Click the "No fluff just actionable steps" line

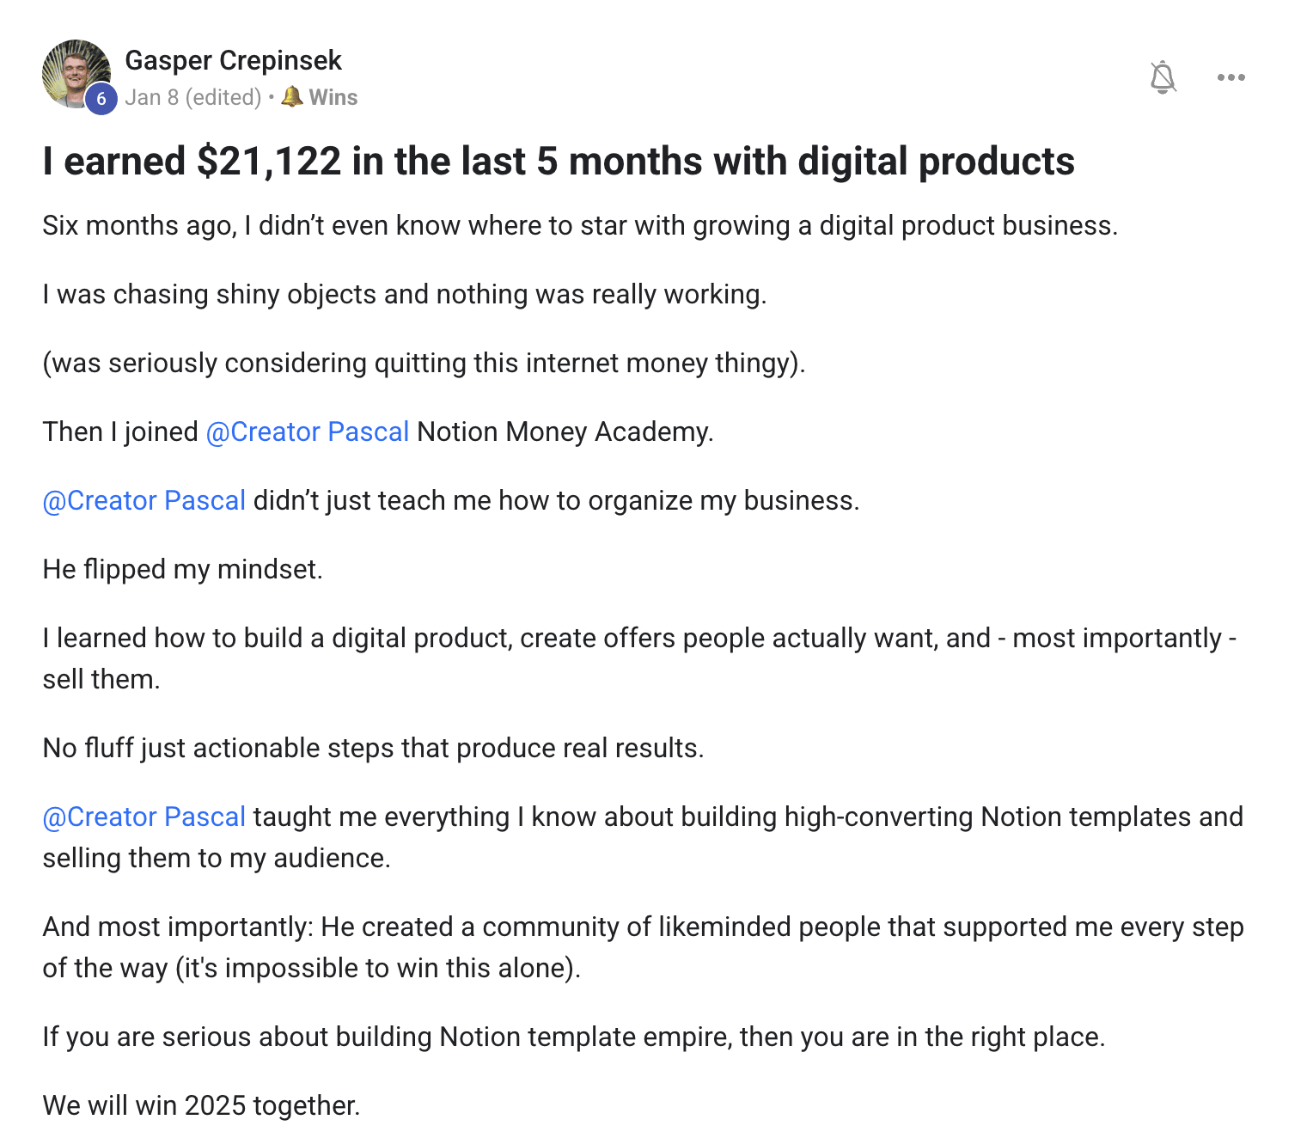[x=373, y=748]
